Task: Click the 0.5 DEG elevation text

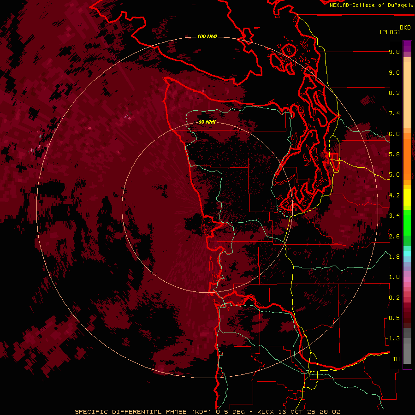Action: 230,412
